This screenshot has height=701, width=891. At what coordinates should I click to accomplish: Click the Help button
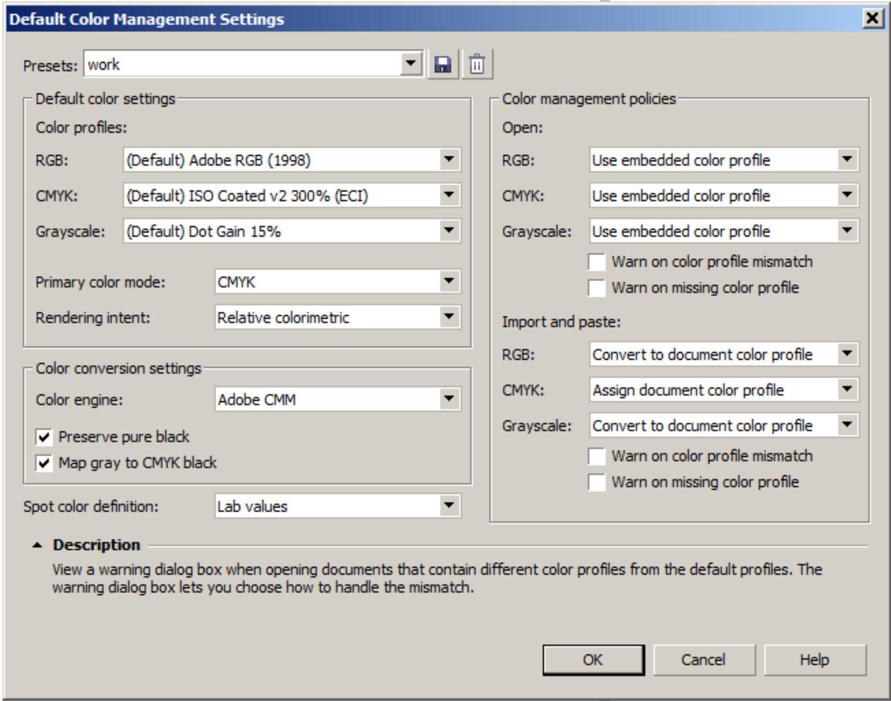pyautogui.click(x=814, y=660)
